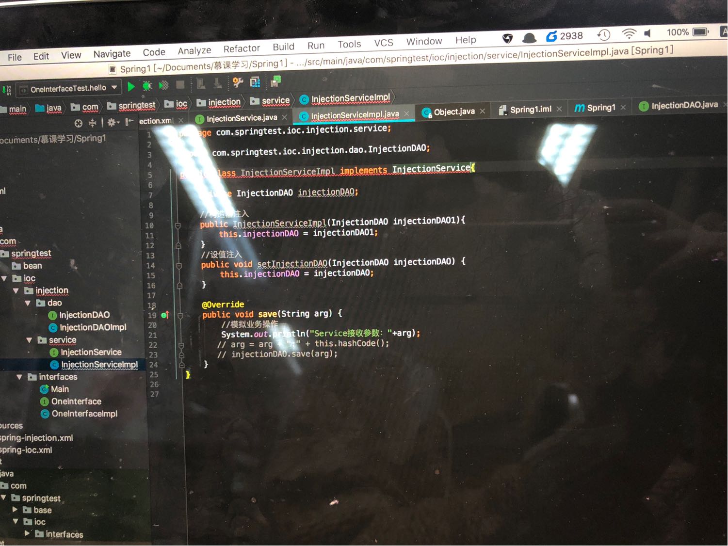Click InjectionServiceImpl breadcrumb in navigation bar
Viewport: 728px width, 546px height.
(345, 98)
